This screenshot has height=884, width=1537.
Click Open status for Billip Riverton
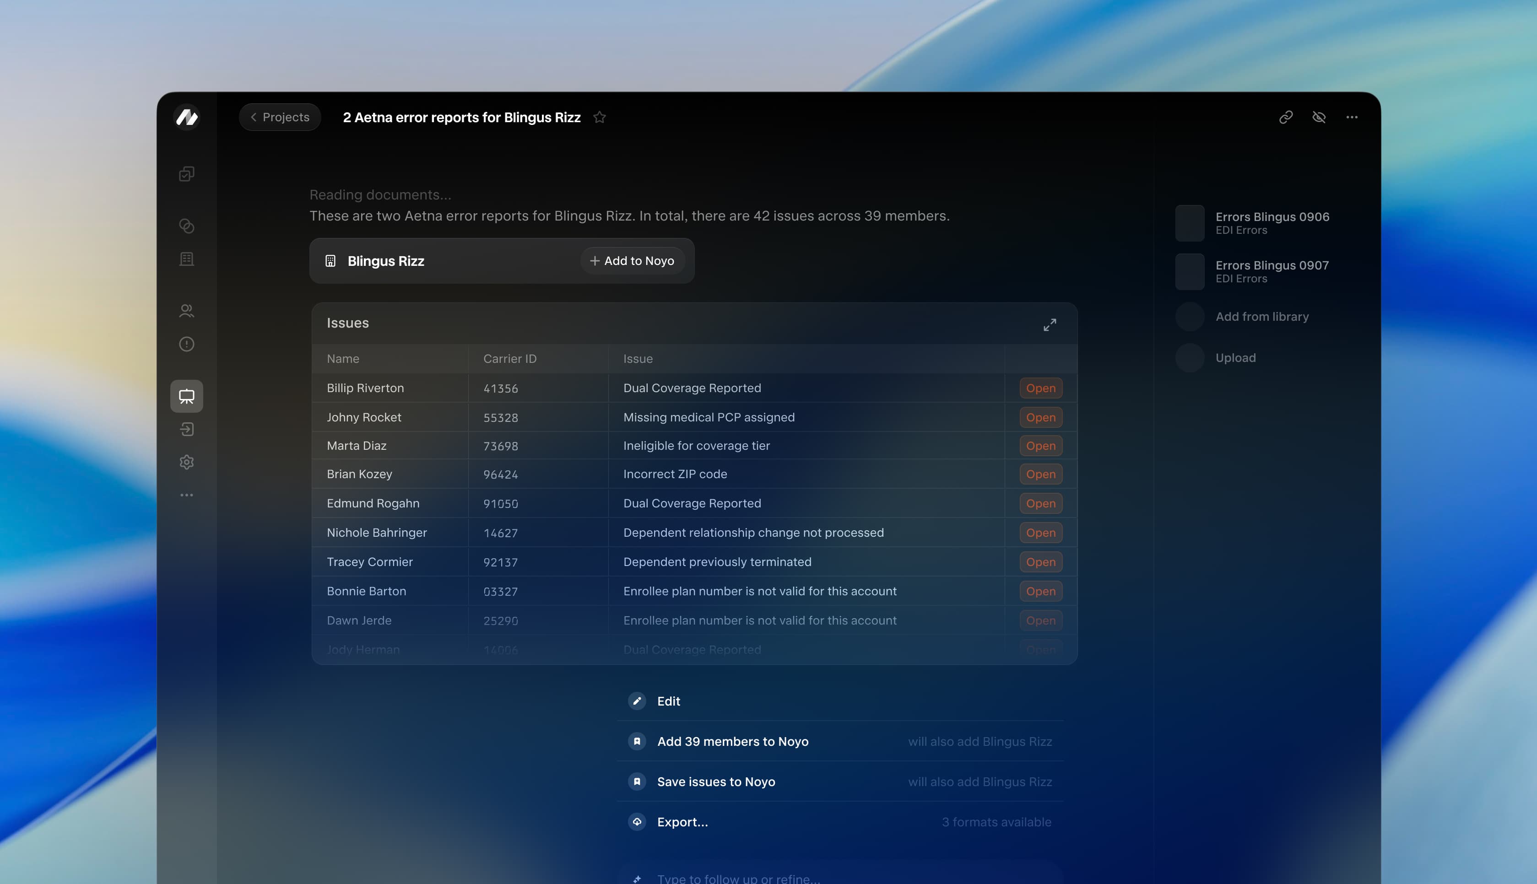pyautogui.click(x=1041, y=388)
